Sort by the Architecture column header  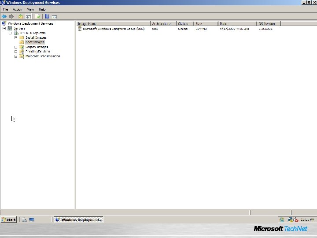coord(163,24)
